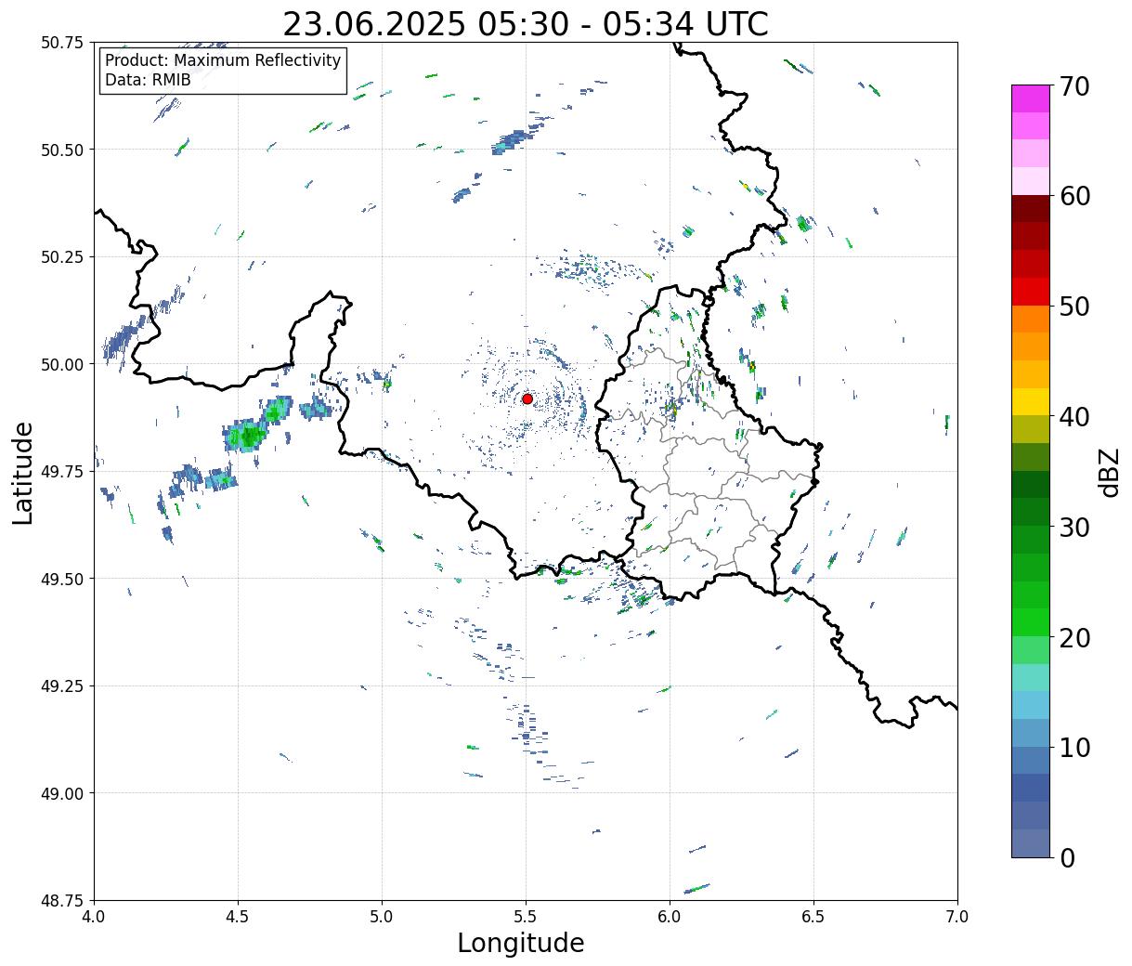Pick the bright red colorbar swatch above 50
The width and height of the screenshot is (1132, 966).
tap(1031, 292)
